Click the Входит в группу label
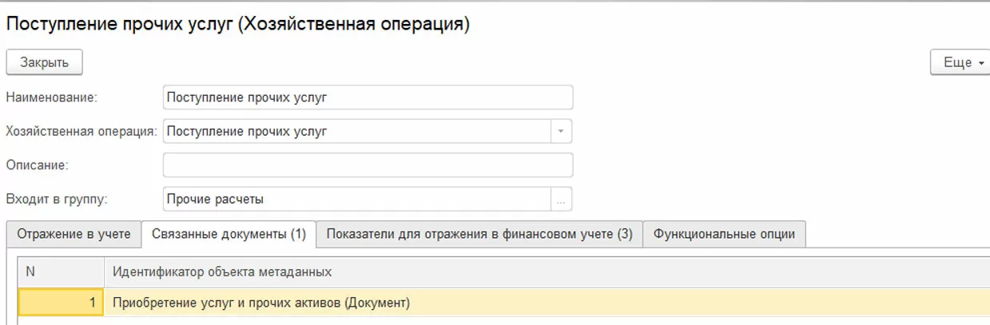Screen dimensions: 990x325 (56, 199)
